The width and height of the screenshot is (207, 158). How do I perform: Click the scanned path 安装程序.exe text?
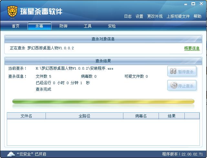click(75, 68)
